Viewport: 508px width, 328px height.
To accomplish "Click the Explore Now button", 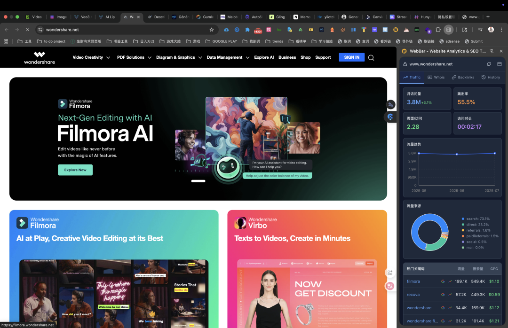I will click(75, 170).
